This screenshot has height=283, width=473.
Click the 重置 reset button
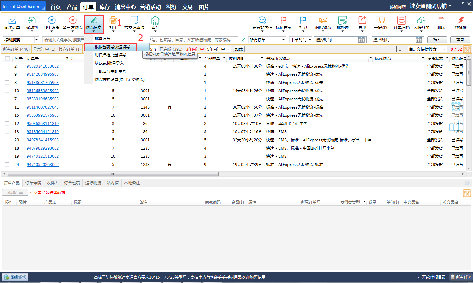460,40
